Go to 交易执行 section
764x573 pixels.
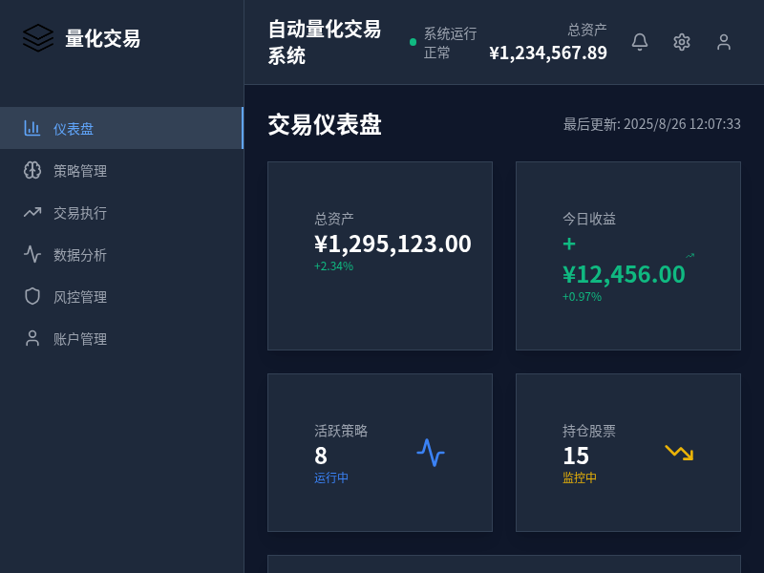click(x=122, y=212)
